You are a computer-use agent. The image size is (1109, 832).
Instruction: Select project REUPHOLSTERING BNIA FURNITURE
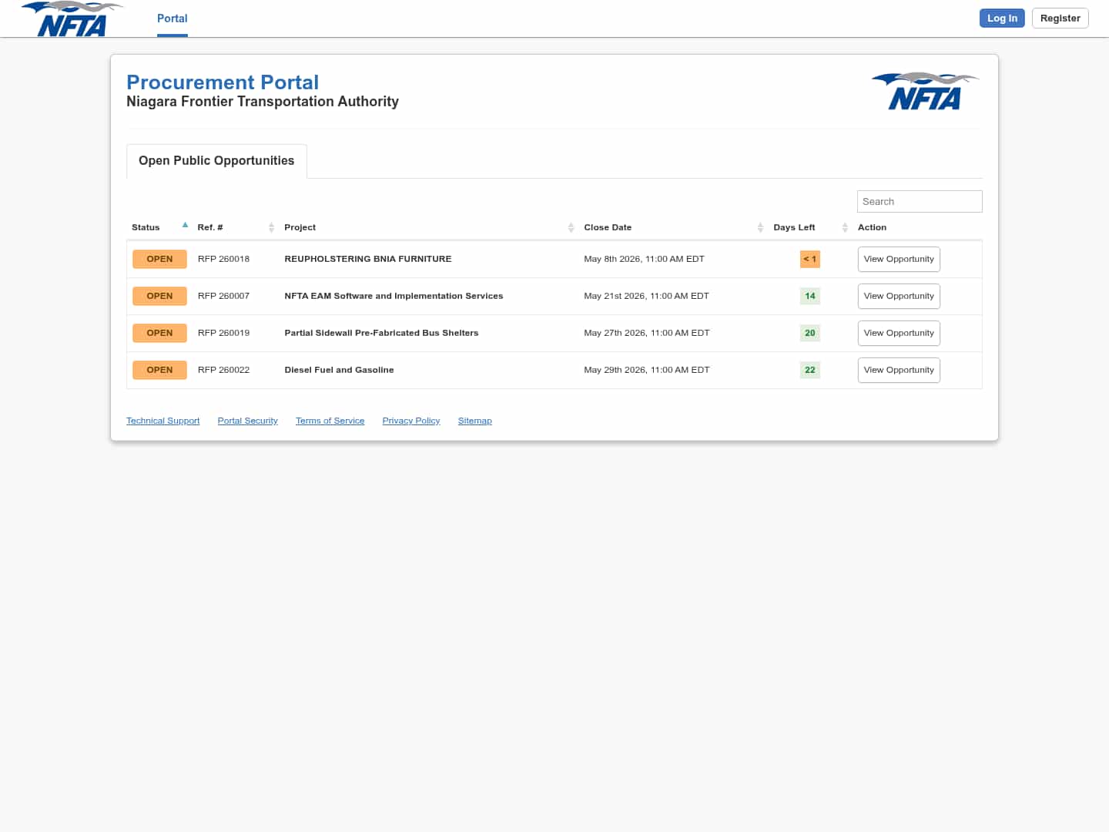(368, 260)
